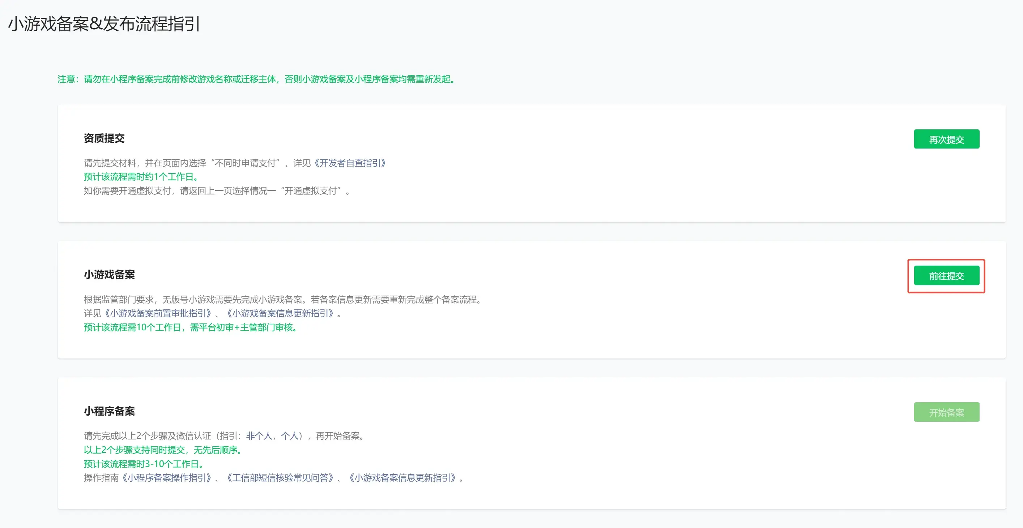Screen dimensions: 1023x528
Task: Follow the 个人 link after 非个人
Action: click(x=290, y=436)
